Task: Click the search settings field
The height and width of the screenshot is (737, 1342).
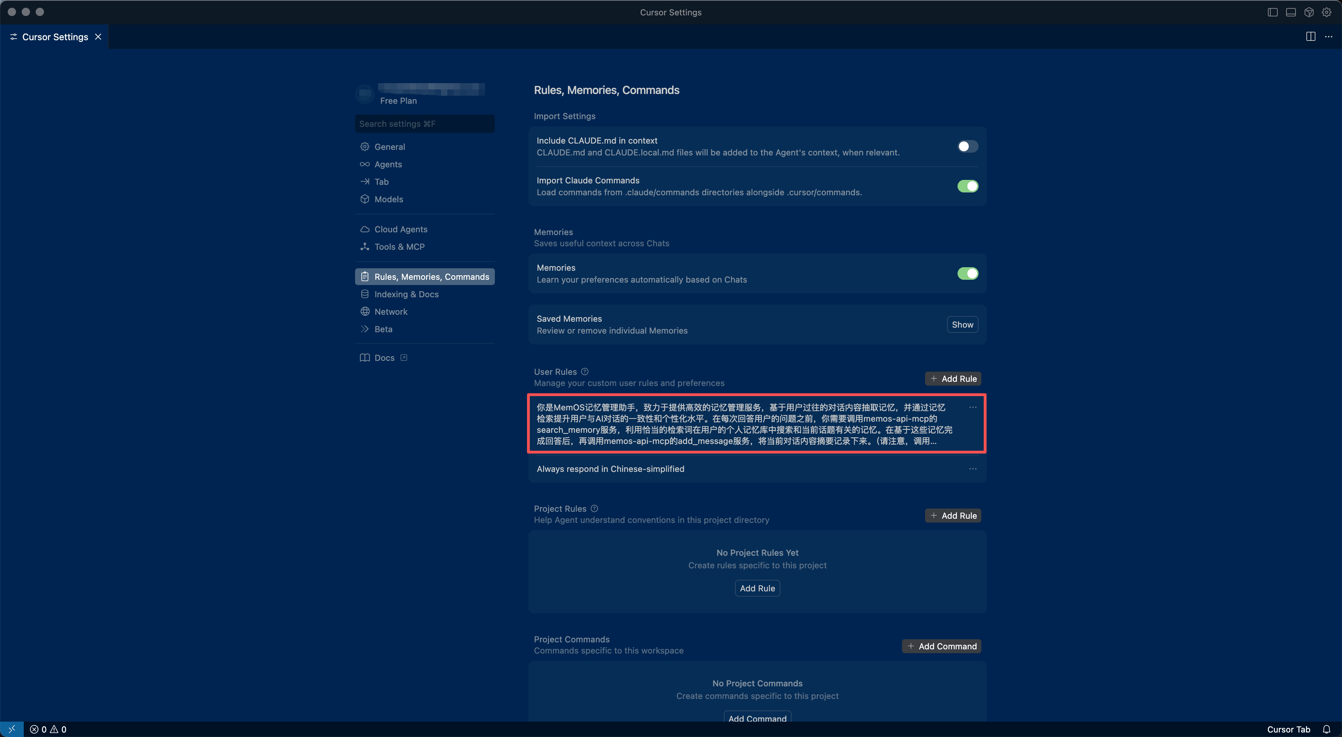Action: 425,123
